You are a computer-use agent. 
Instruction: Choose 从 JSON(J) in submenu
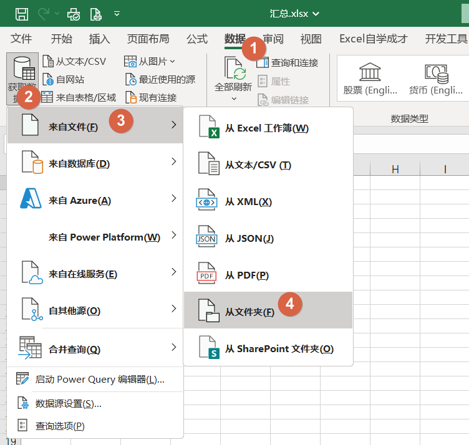tap(268, 237)
